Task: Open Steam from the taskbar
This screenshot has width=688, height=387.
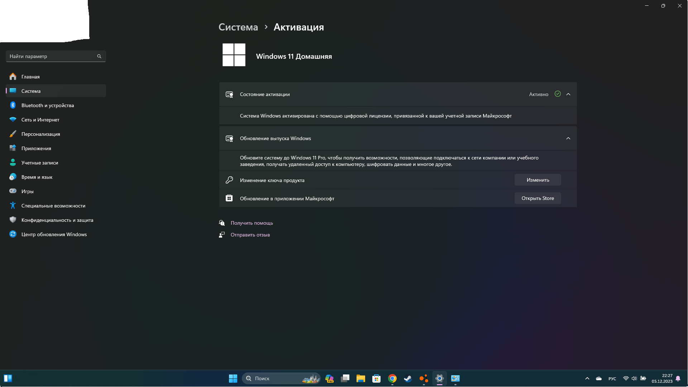Action: coord(408,378)
